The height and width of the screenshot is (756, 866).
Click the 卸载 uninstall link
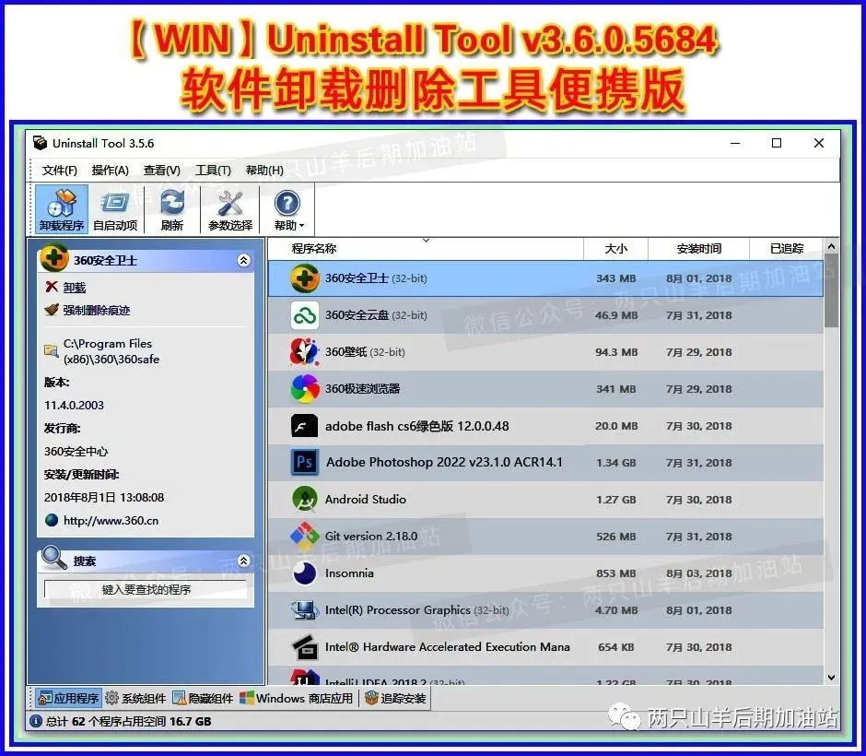pyautogui.click(x=74, y=288)
